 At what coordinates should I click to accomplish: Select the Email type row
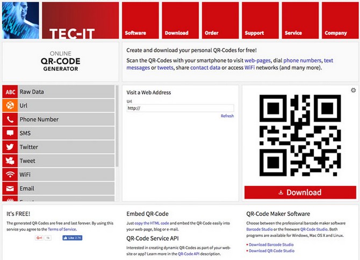coord(59,189)
